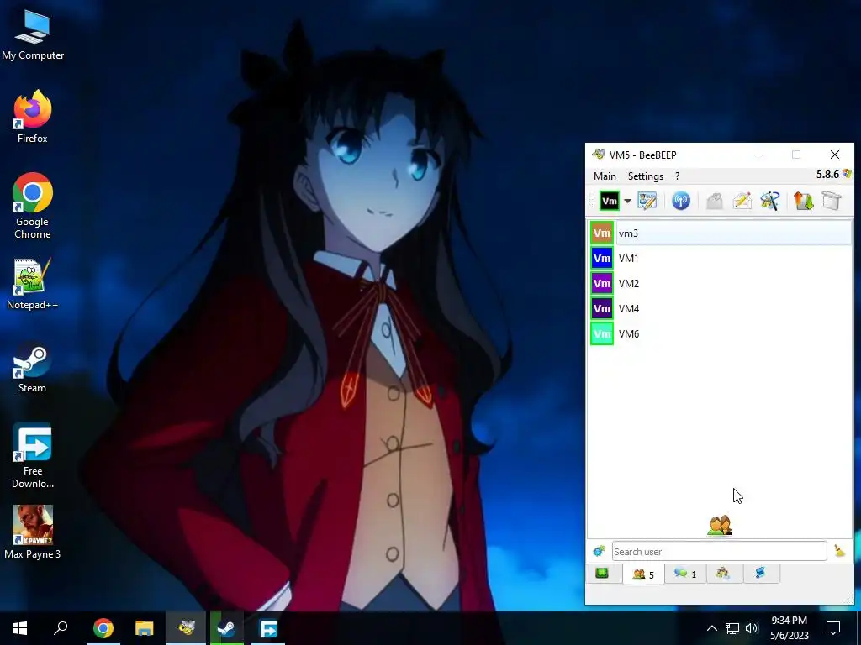
Task: Click the gray box icon in toolbar
Action: tap(832, 201)
